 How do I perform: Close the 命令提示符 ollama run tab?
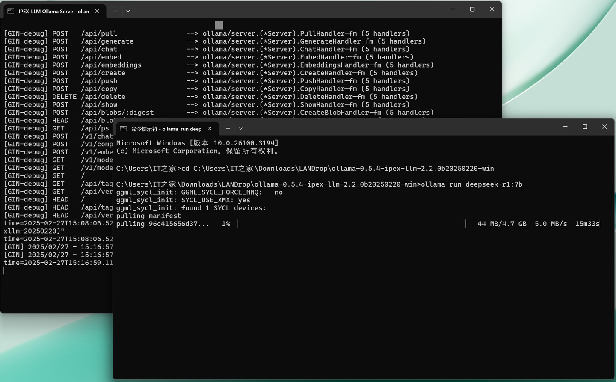pyautogui.click(x=210, y=128)
